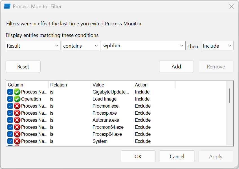Screen dimensions: 239x169
Task: Click red exclude icon on Procmon64.exe row
Action: 17,127
